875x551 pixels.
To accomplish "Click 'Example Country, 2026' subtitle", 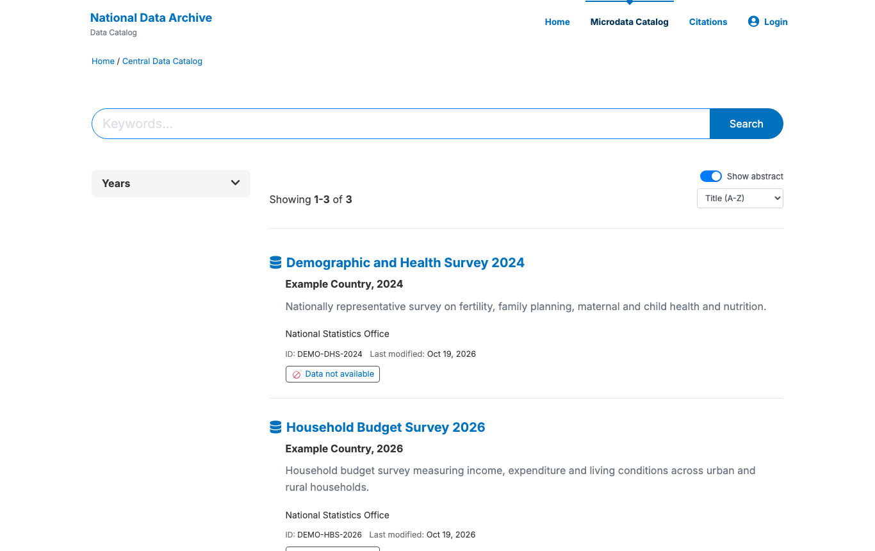I will click(x=344, y=448).
